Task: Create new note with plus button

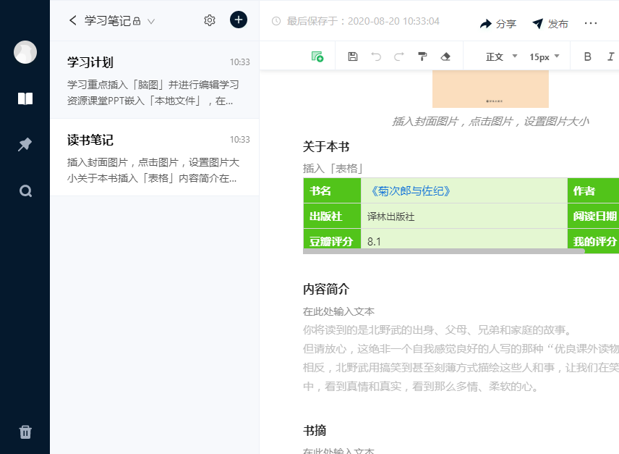Action: pyautogui.click(x=239, y=20)
